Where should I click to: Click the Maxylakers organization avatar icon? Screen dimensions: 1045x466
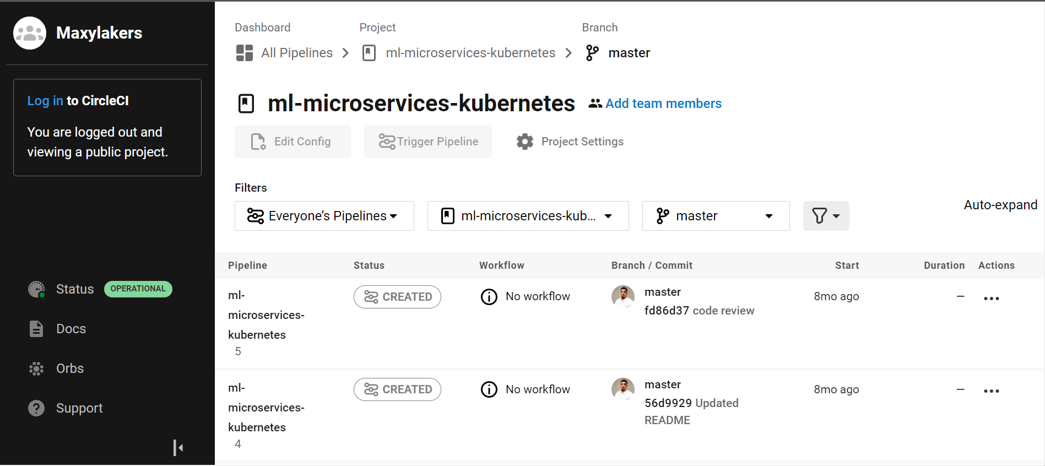tap(30, 33)
